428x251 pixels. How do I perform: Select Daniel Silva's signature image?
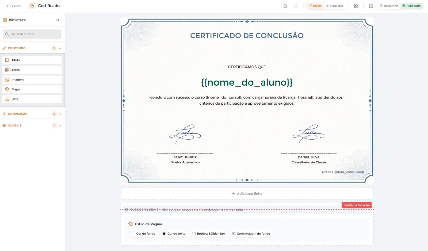(x=309, y=134)
